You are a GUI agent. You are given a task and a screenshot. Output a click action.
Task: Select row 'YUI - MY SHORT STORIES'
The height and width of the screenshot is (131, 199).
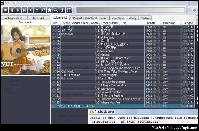(123, 106)
